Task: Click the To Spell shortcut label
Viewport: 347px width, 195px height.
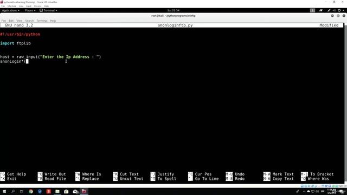Action: (166, 179)
